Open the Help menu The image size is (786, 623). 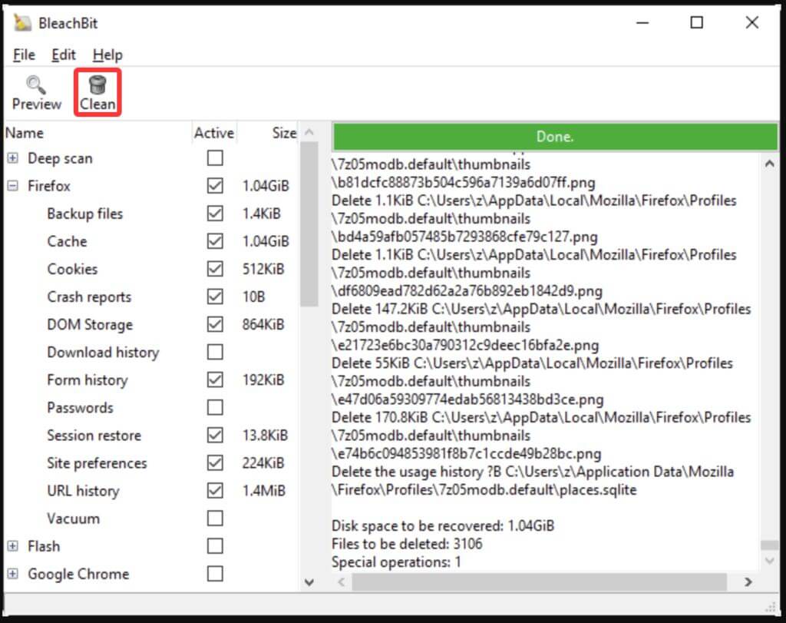107,55
